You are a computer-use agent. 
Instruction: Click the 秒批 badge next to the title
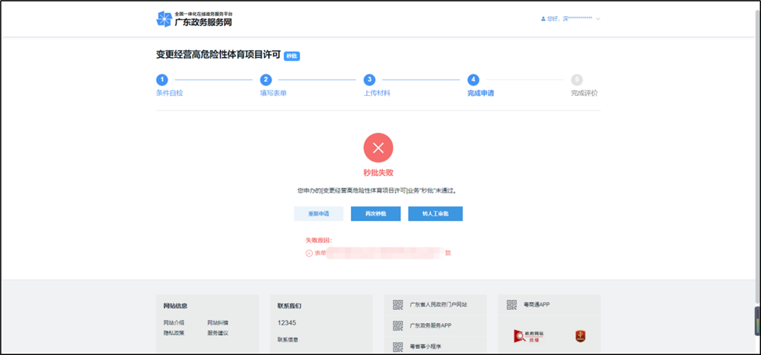pyautogui.click(x=291, y=56)
